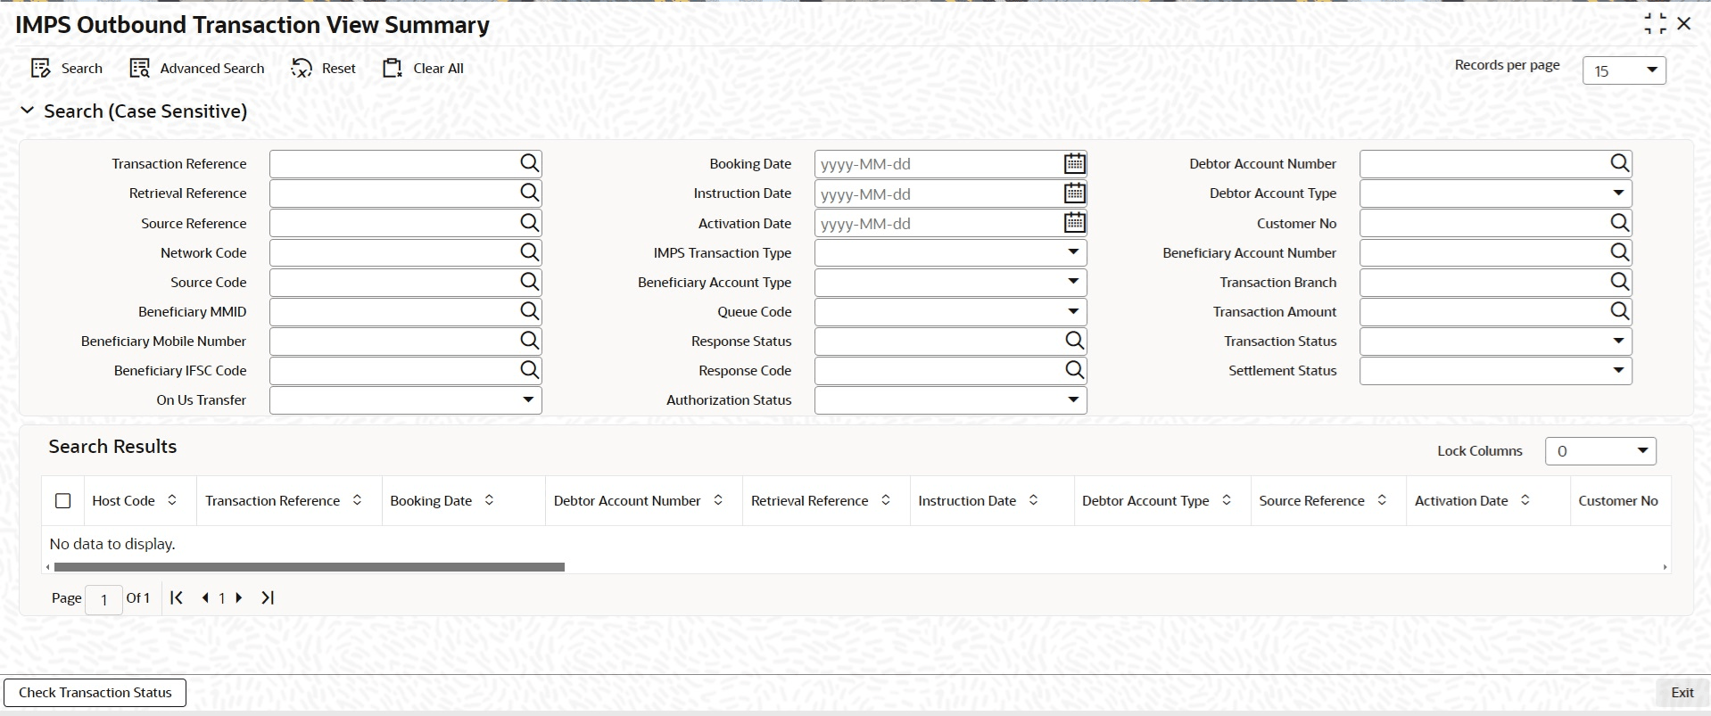Click the horizontal scrollbar in results table
The image size is (1711, 716).
point(309,567)
